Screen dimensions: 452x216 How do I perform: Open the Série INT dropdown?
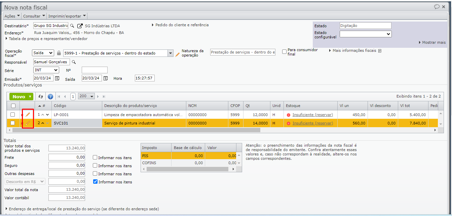46,70
